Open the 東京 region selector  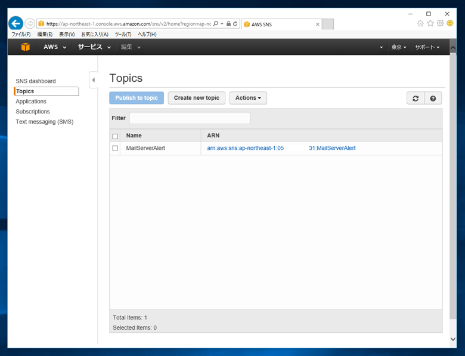(x=399, y=47)
